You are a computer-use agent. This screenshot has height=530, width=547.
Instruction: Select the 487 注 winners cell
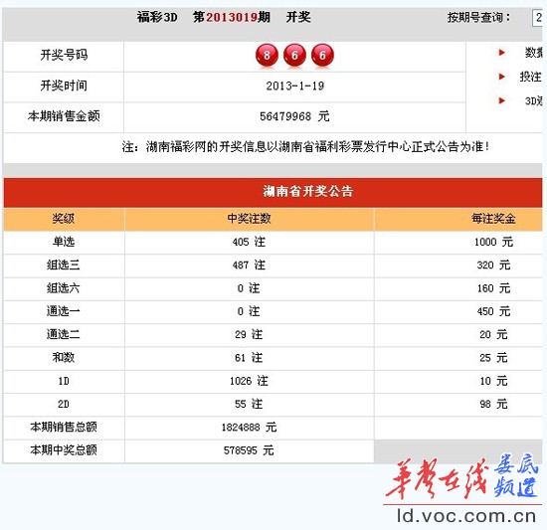[x=249, y=265]
